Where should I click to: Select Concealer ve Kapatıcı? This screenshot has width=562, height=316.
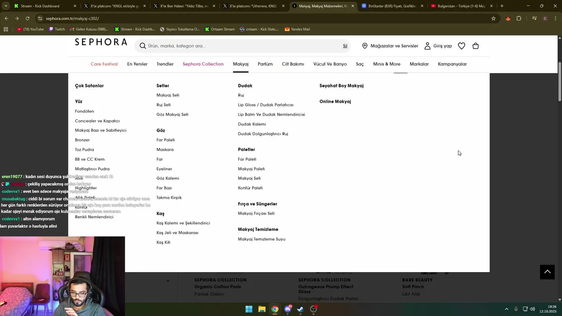coord(97,121)
